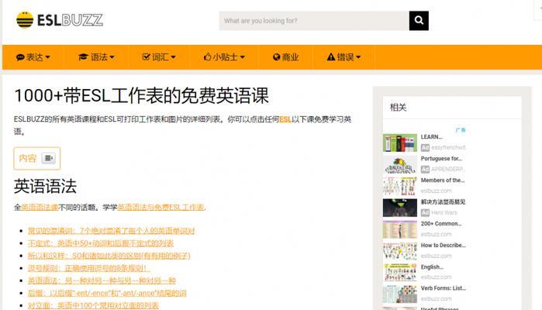Screen dimensions: 542x310
Task: Click the black search magnifier button
Action: [x=419, y=21]
